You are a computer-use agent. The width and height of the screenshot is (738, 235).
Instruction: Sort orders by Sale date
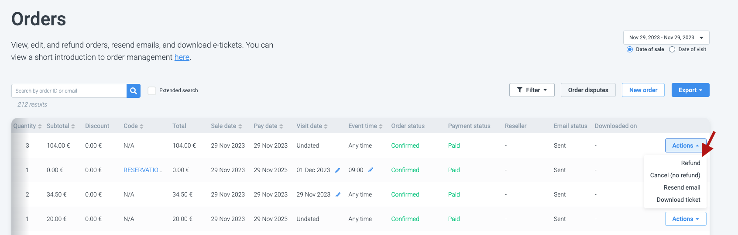(x=240, y=126)
